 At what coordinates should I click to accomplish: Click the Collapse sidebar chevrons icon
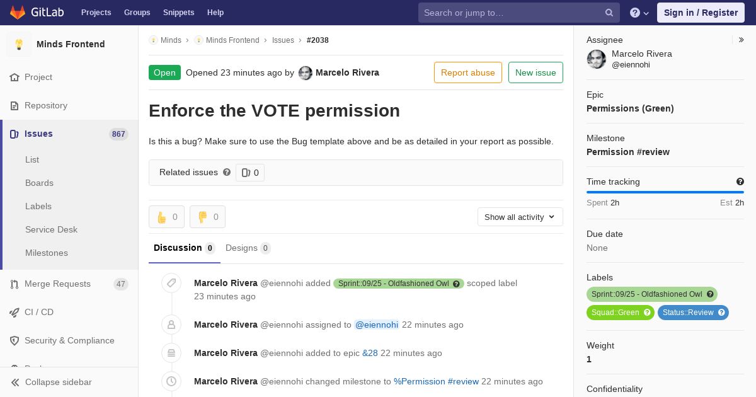click(15, 382)
